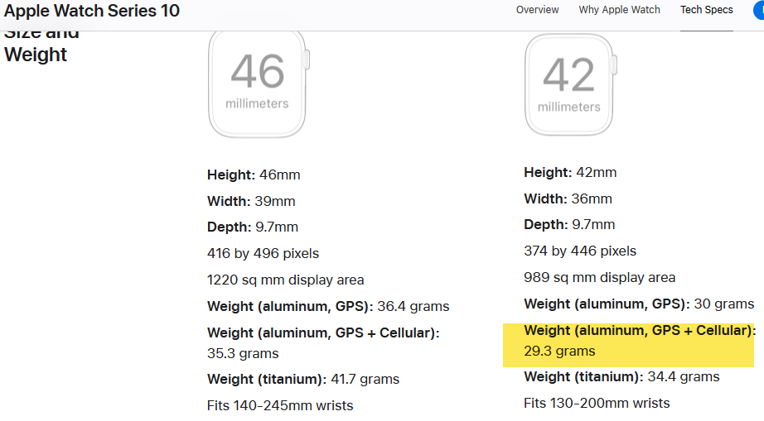Image resolution: width=764 pixels, height=421 pixels.
Task: Click the Height: 42mm spec line
Action: 570,173
